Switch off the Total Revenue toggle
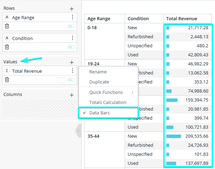The width and height of the screenshot is (215, 169). 71,80
